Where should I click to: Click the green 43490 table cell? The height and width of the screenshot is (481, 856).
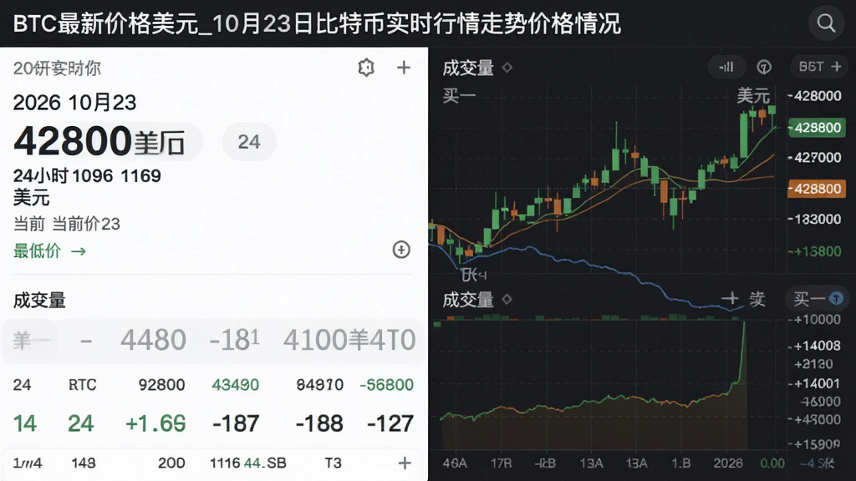pos(235,385)
